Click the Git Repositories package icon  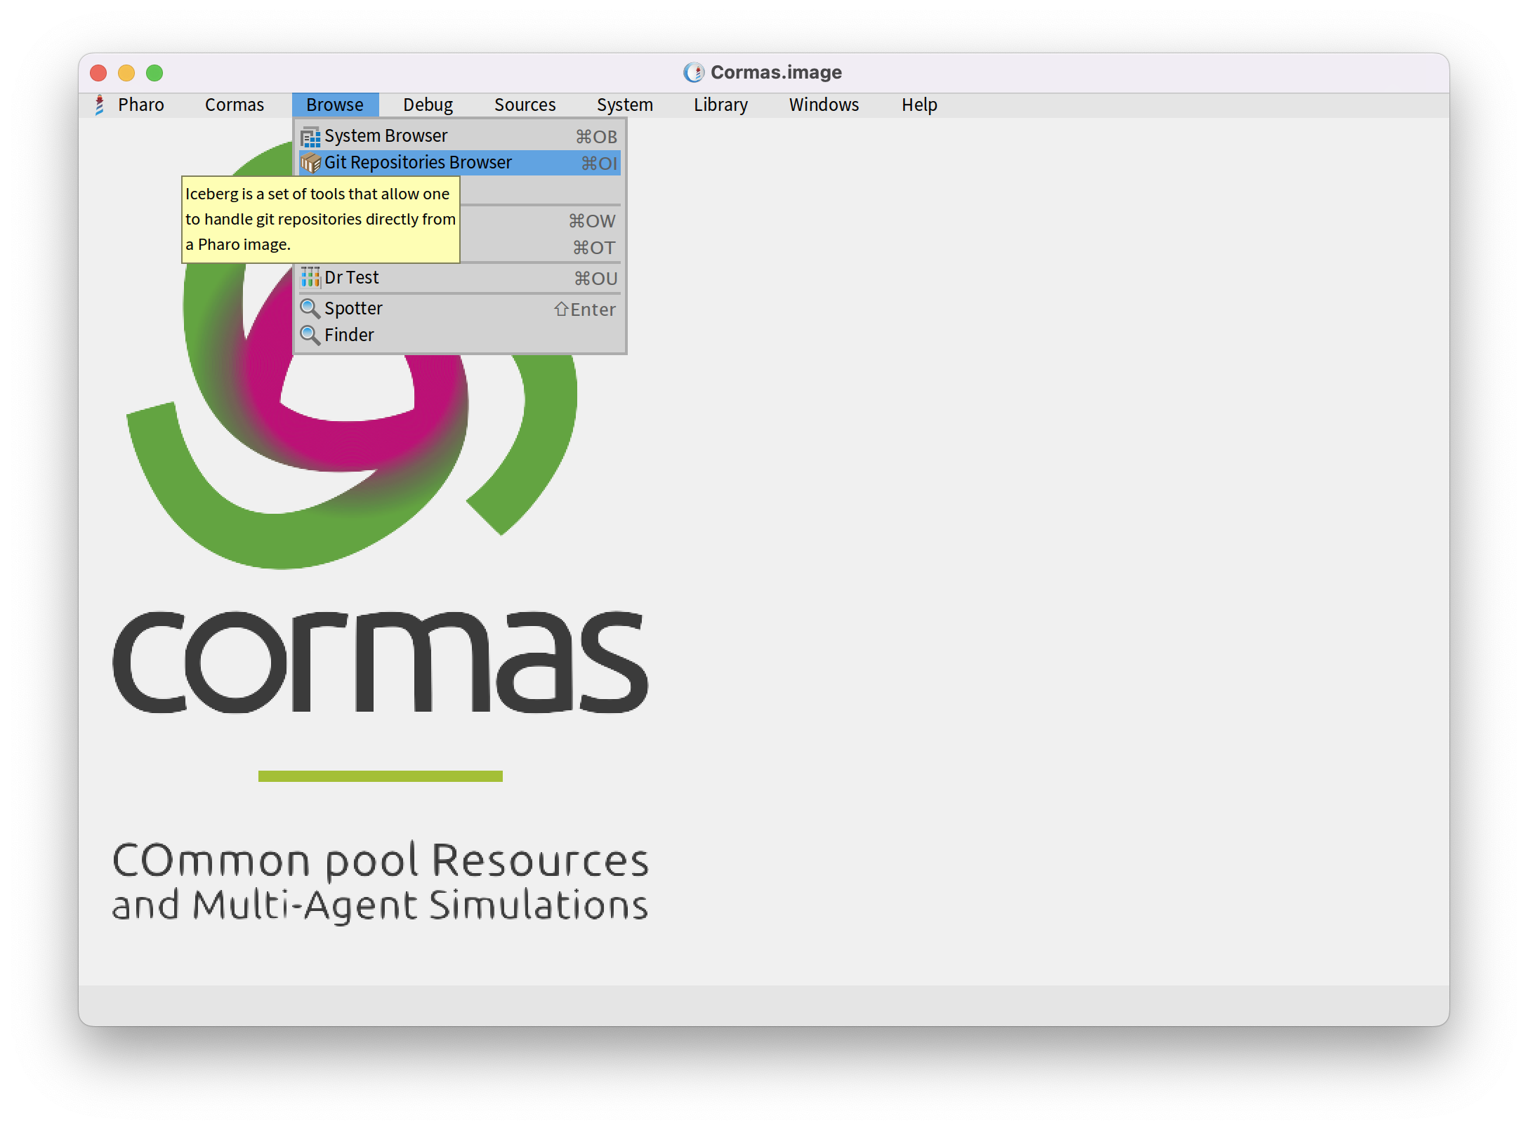[310, 164]
